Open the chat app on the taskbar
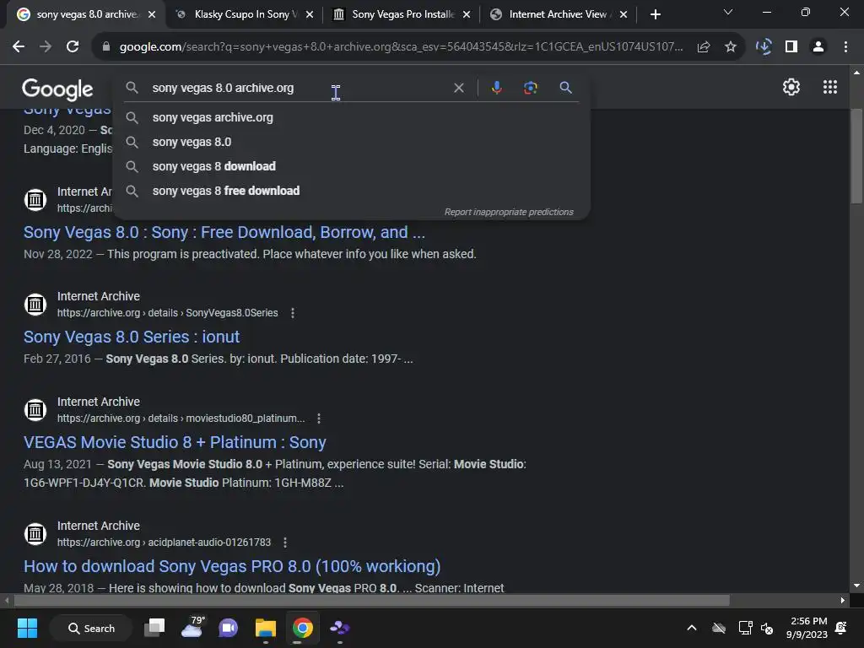 pyautogui.click(x=228, y=628)
